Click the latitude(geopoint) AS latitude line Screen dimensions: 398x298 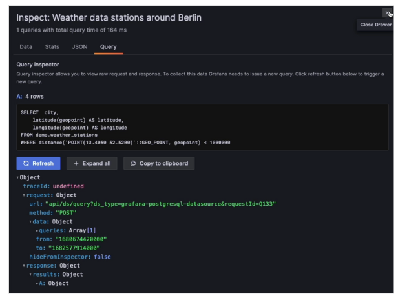pos(78,120)
